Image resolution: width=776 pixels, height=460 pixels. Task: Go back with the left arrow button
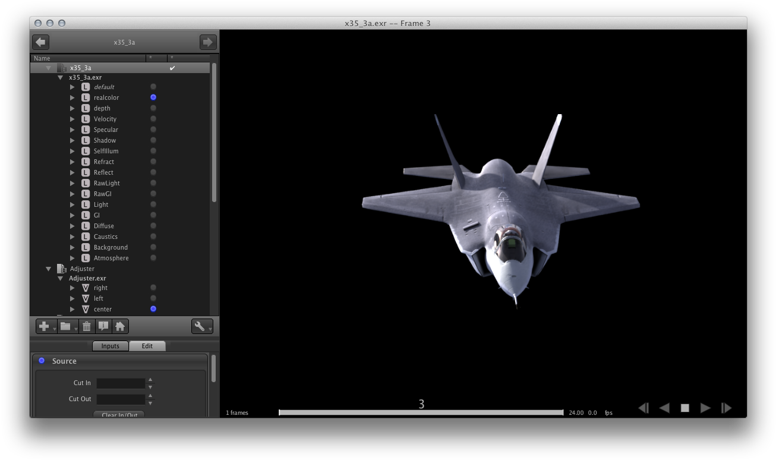coord(41,42)
